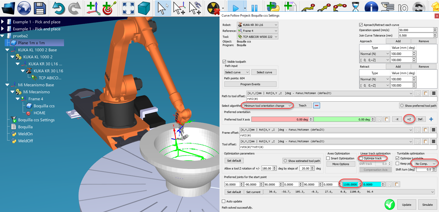This screenshot has width=439, height=212.
Task: Click the Save station floppy disk icon
Action: 40,8
